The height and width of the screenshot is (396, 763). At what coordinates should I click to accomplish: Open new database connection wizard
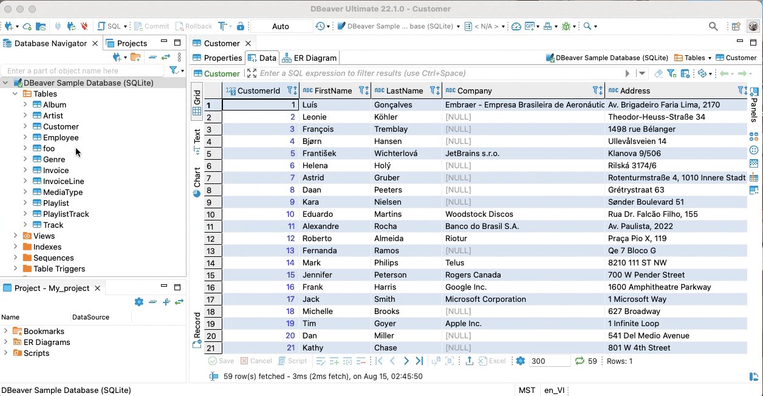(x=10, y=26)
